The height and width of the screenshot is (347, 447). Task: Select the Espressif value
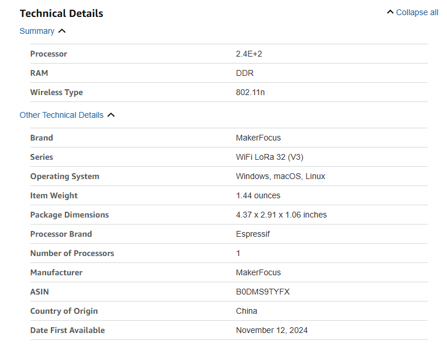coord(253,234)
